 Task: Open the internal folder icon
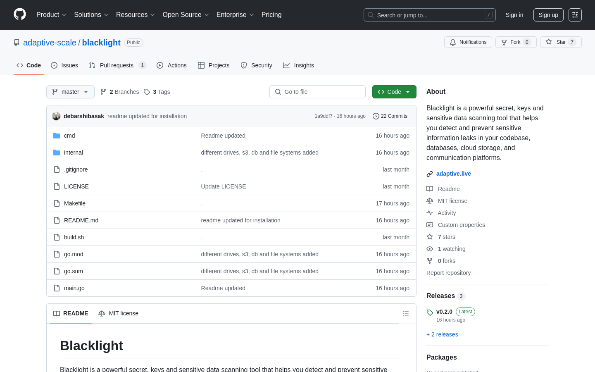[57, 153]
